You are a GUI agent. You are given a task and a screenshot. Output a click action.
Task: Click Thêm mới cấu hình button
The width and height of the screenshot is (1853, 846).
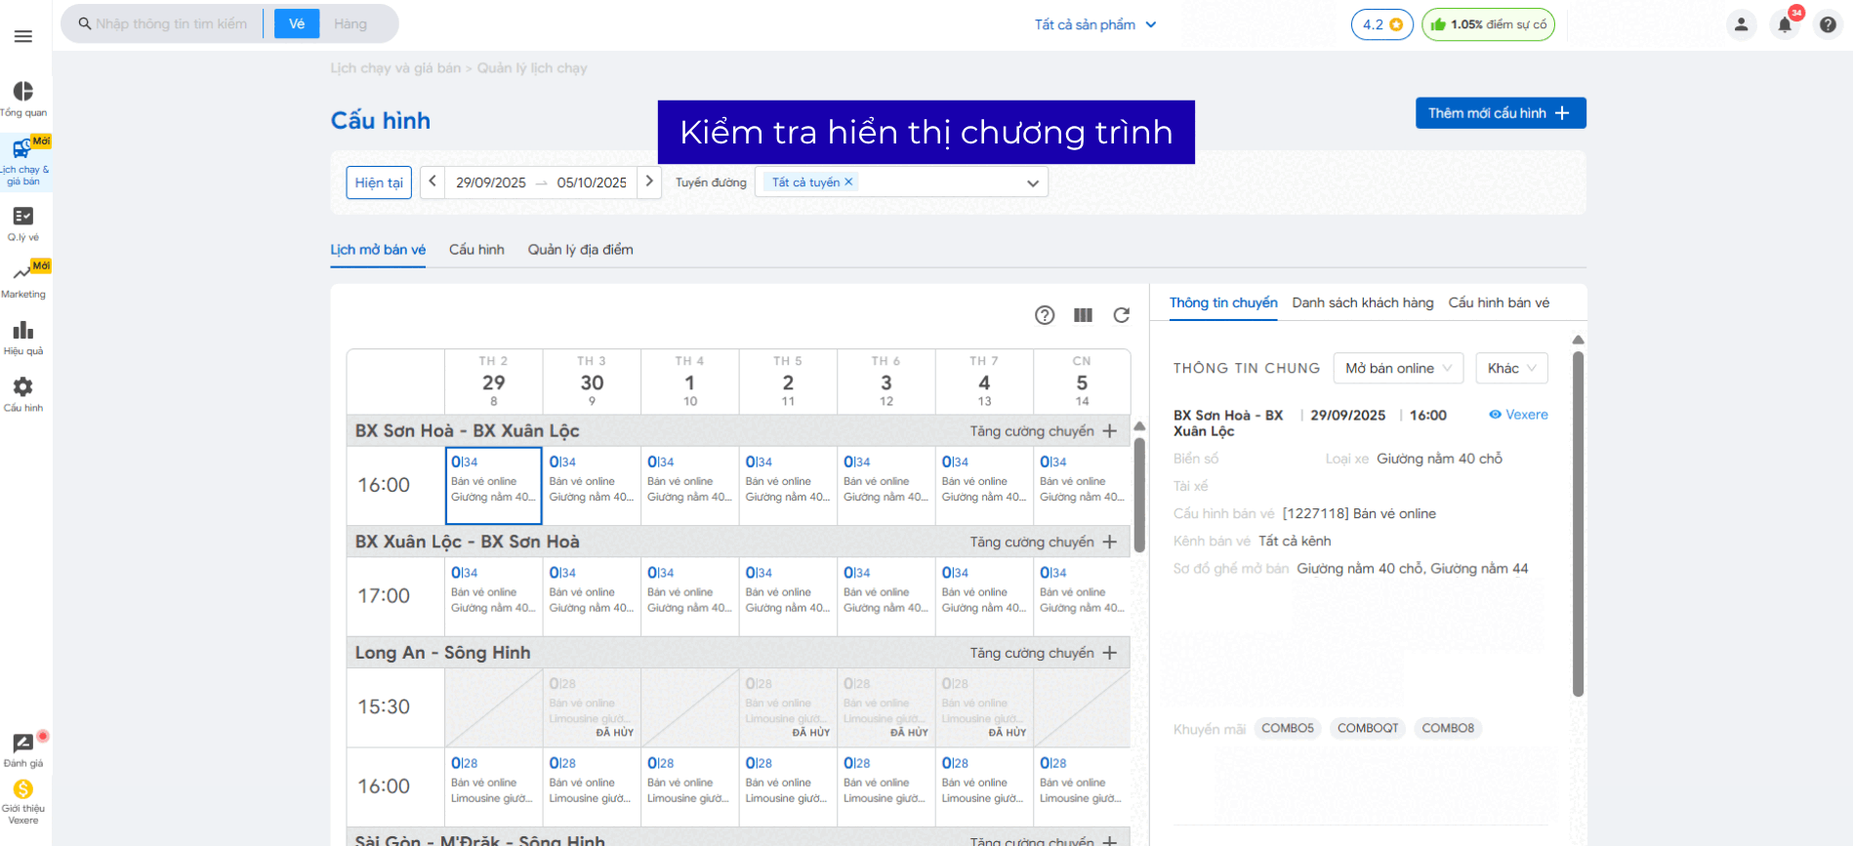pyautogui.click(x=1500, y=113)
